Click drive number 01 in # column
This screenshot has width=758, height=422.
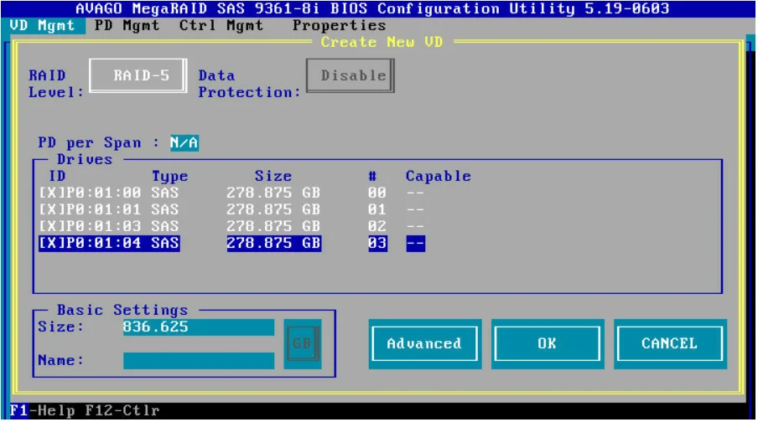[377, 209]
